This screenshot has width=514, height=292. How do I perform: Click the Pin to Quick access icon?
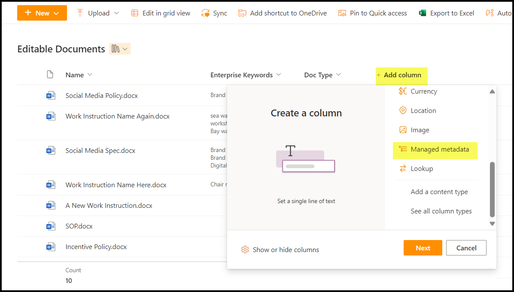click(342, 13)
